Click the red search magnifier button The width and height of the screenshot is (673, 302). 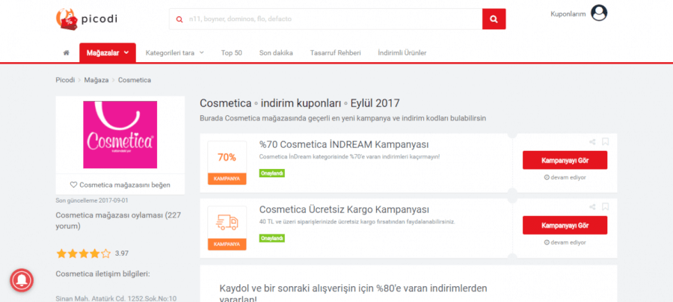coord(494,19)
